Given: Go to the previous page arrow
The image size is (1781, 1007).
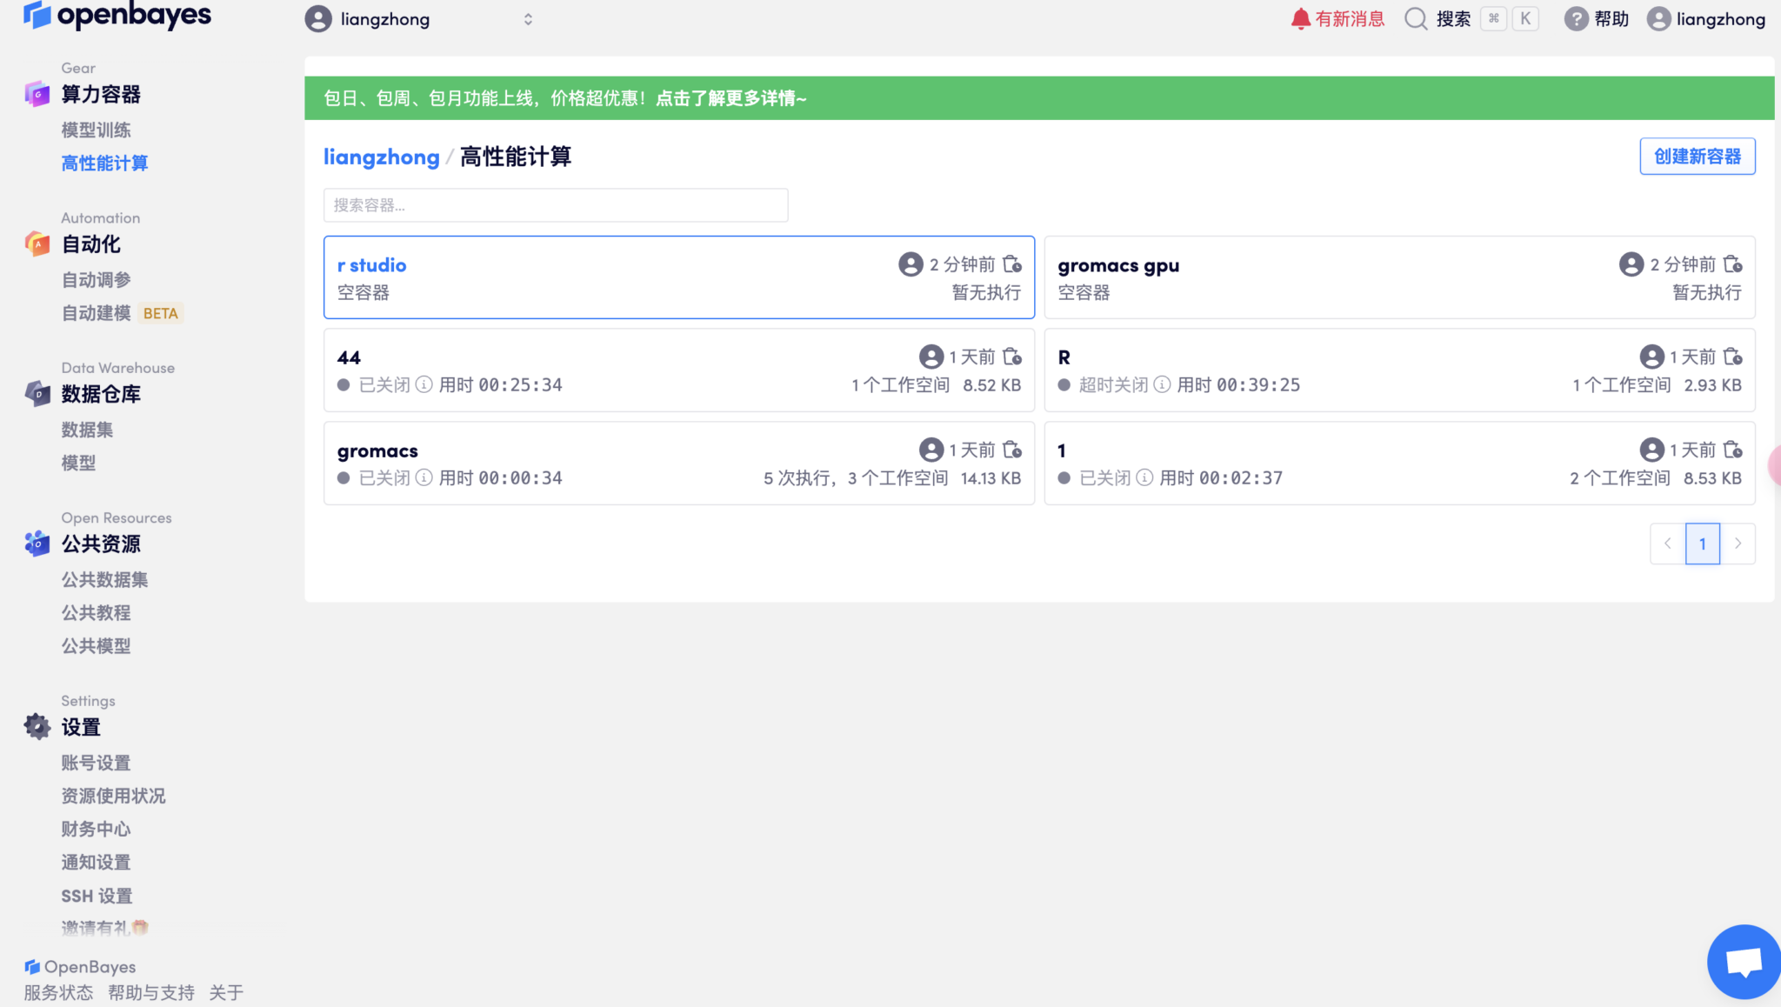Looking at the screenshot, I should [1668, 544].
